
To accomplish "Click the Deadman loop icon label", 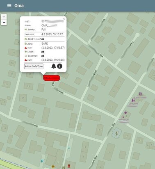I will pyautogui.click(x=26, y=56).
